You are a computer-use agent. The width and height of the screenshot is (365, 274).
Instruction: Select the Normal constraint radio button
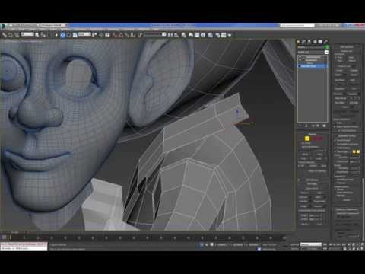tap(348, 61)
